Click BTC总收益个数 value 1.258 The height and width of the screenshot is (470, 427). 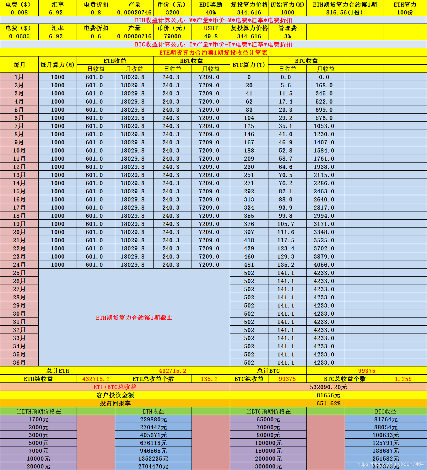405,379
